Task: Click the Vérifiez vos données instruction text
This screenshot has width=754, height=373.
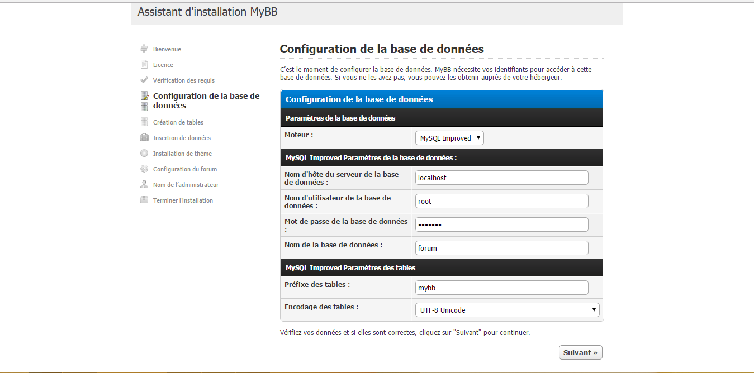Action: 405,333
